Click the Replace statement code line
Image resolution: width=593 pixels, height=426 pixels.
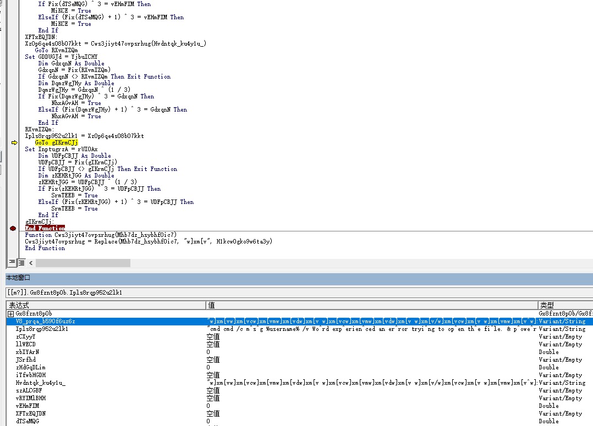pos(149,241)
